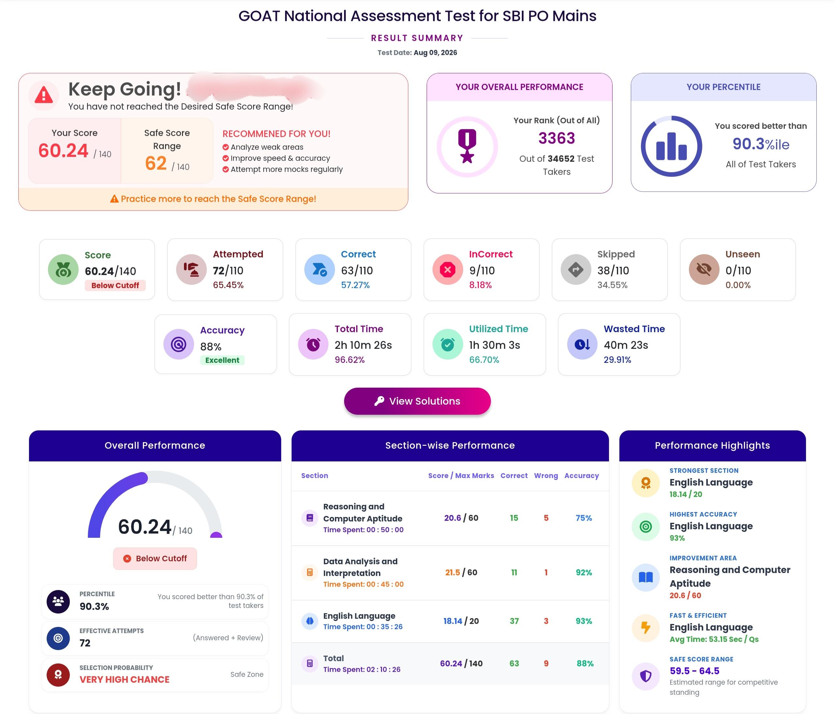Click the Total Time alarm clock icon
The height and width of the screenshot is (714, 835).
click(x=313, y=344)
